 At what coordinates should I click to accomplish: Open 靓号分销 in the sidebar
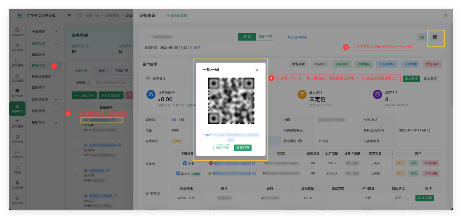(17, 139)
